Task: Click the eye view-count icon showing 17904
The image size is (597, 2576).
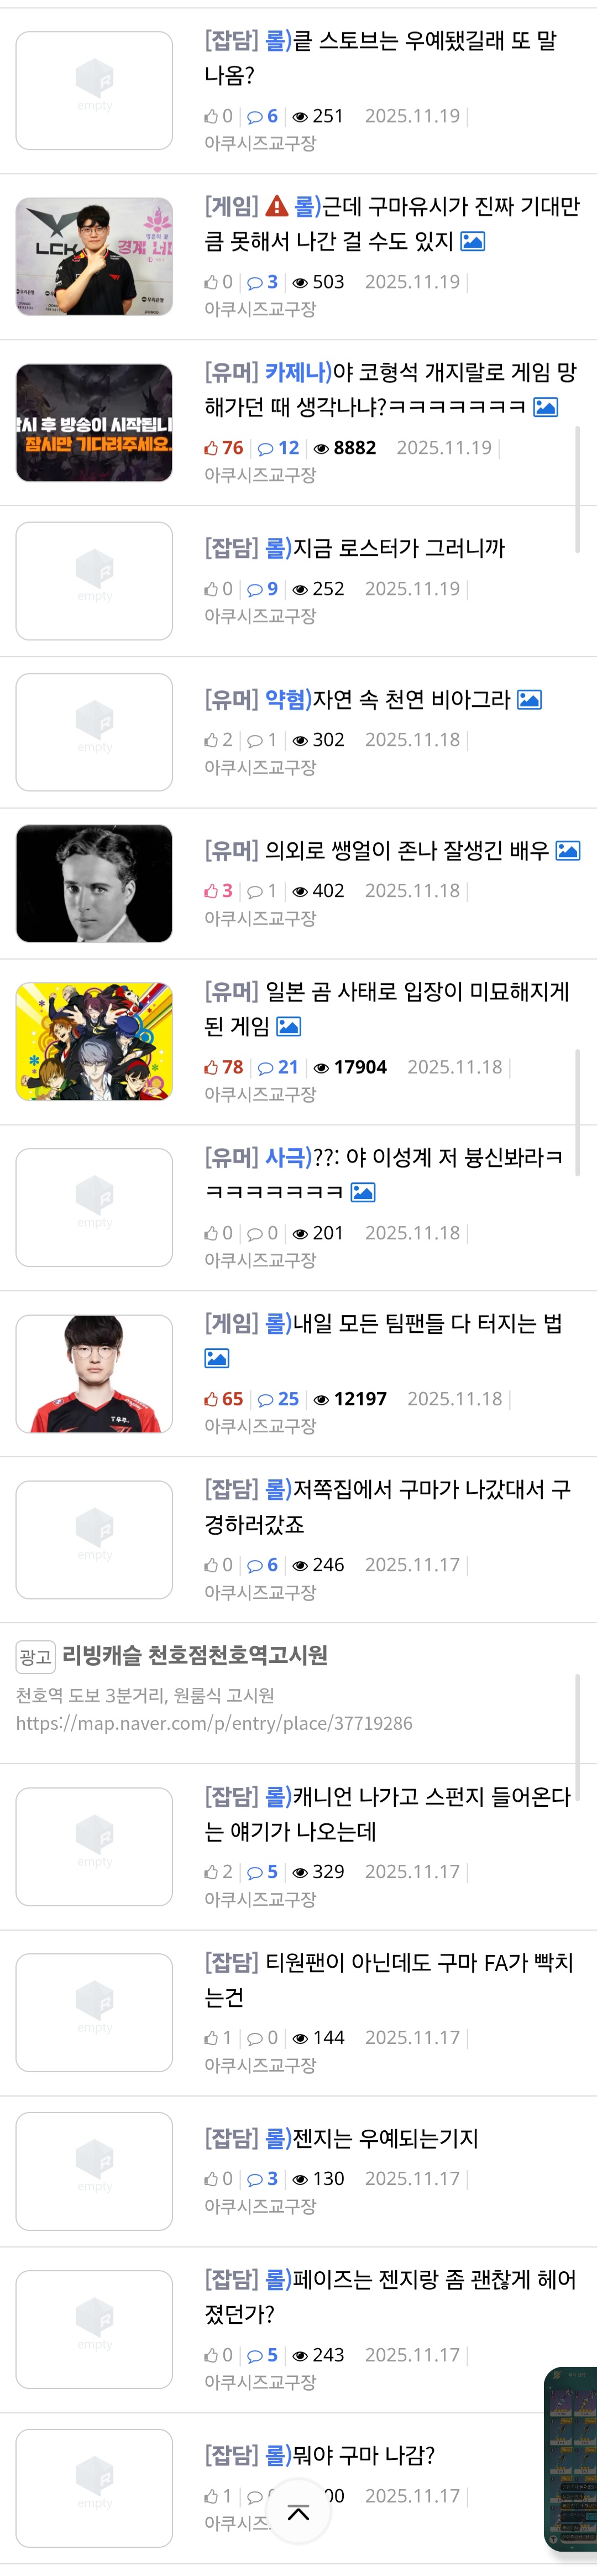Action: click(321, 1068)
